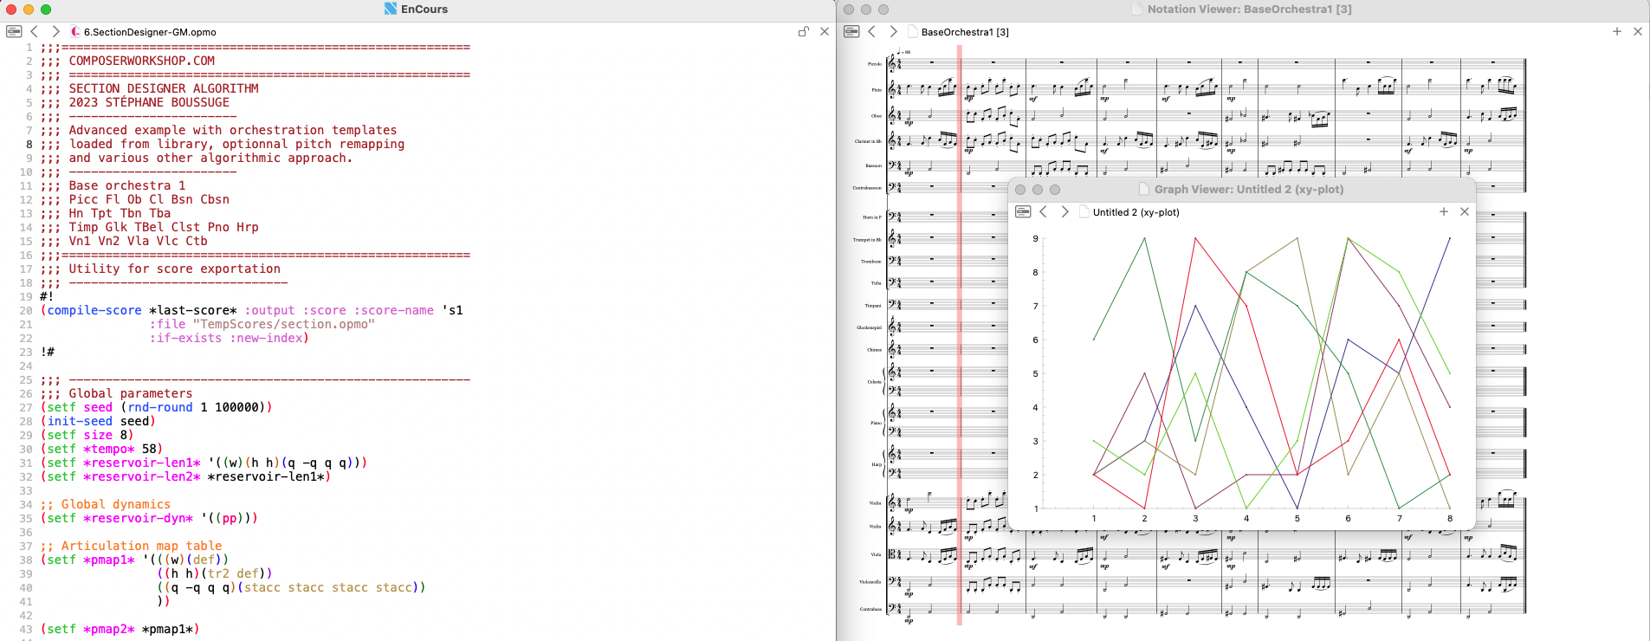Click back arrow in Notation Viewer
The width and height of the screenshot is (1650, 641).
point(872,31)
